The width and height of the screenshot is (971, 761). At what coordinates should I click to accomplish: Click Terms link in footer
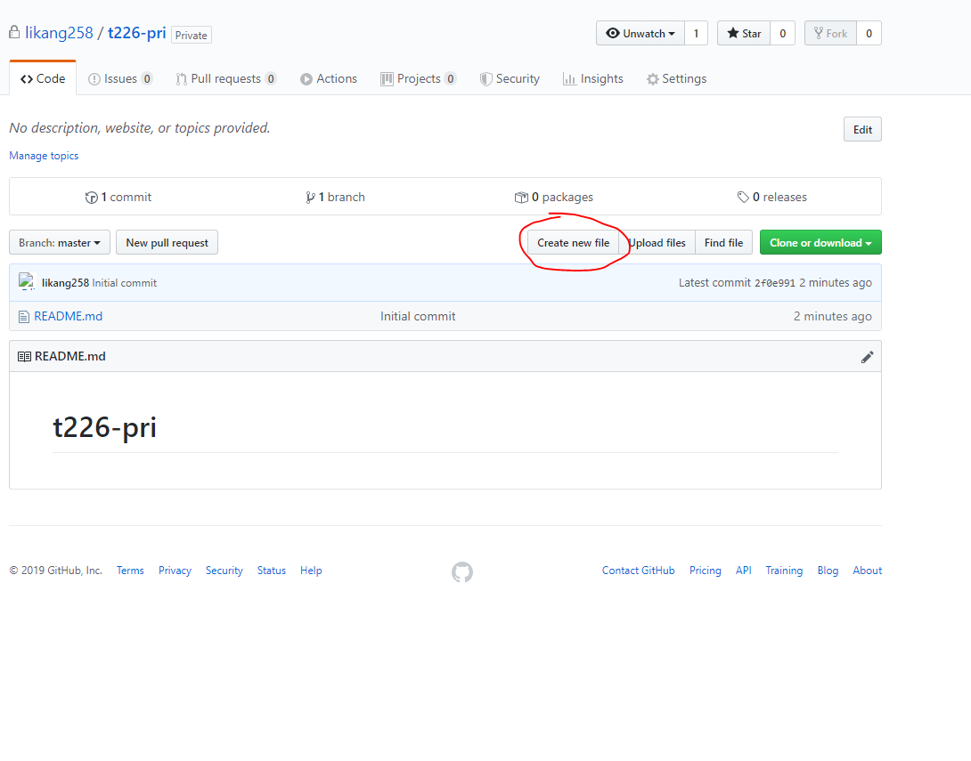(130, 571)
